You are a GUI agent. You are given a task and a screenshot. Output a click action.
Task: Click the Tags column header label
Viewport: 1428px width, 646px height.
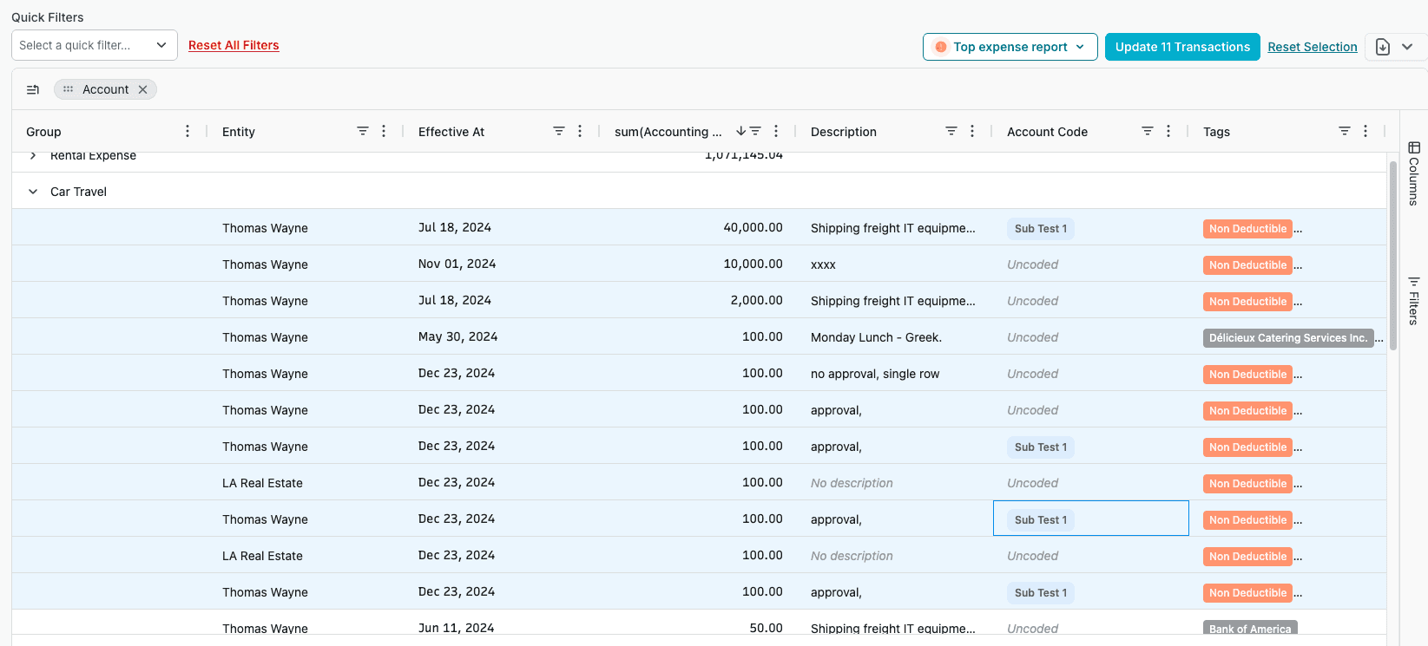(x=1216, y=132)
